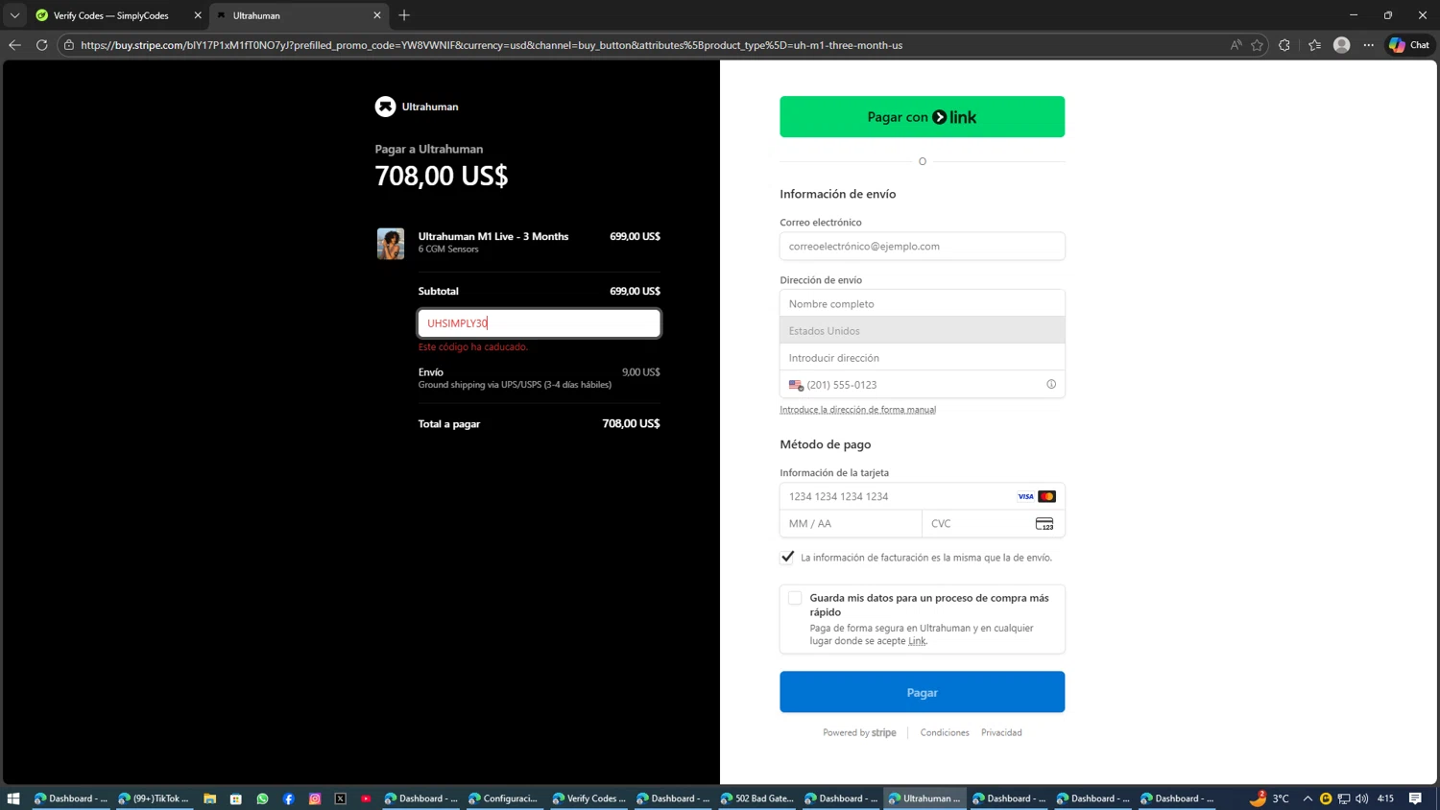Viewport: 1440px width, 810px height.
Task: Click the Nombre completo field
Action: (x=922, y=303)
